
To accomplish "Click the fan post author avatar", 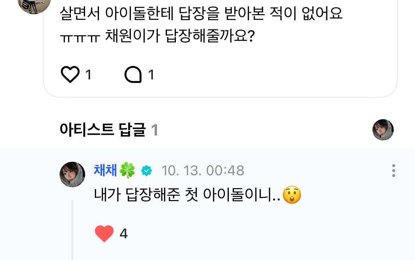I will 34,4.
